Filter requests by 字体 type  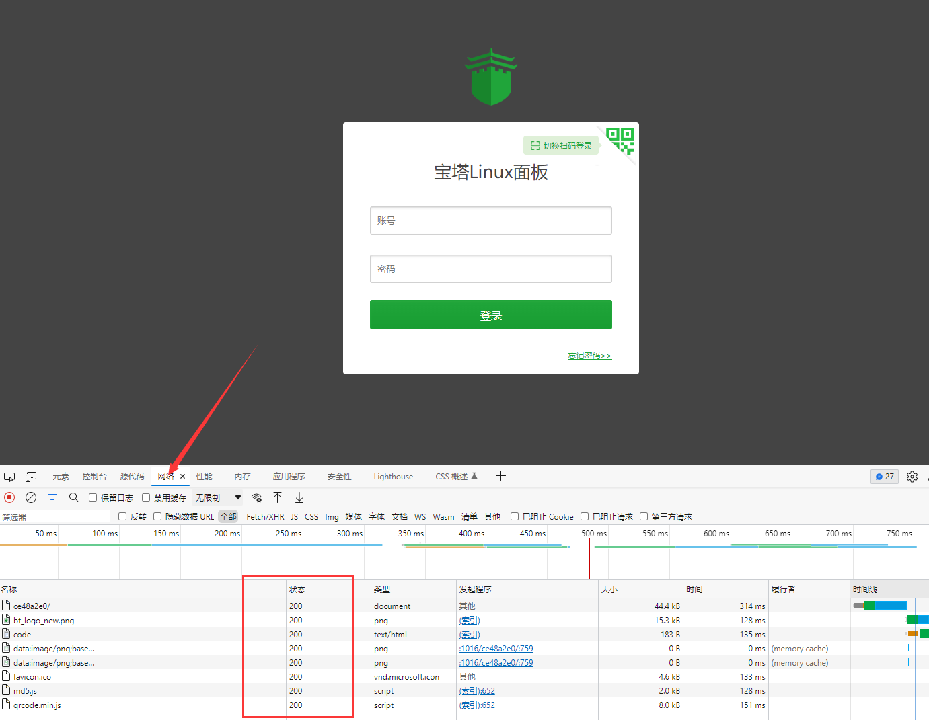[377, 517]
